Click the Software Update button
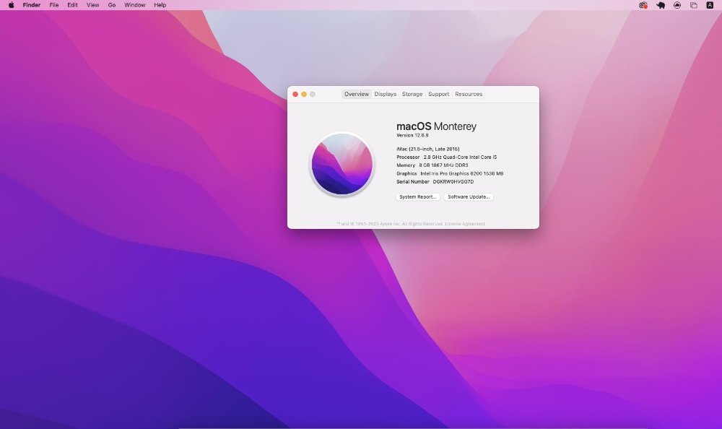Viewport: 722px width, 429px height. (x=469, y=196)
